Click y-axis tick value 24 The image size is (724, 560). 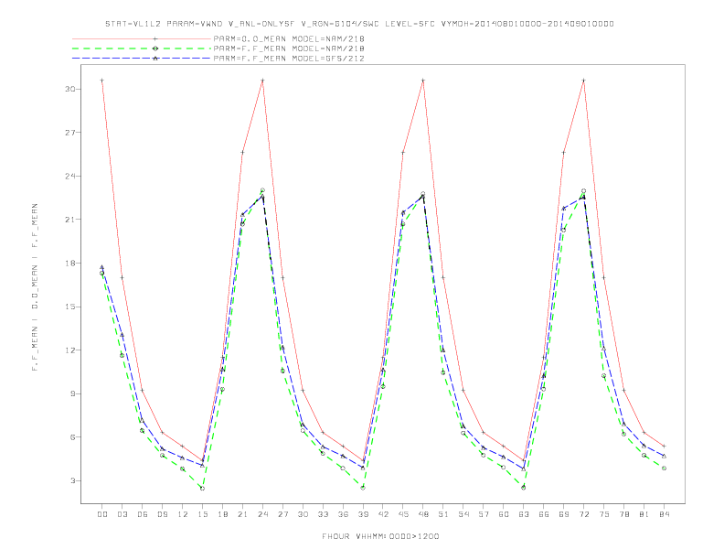click(x=70, y=176)
